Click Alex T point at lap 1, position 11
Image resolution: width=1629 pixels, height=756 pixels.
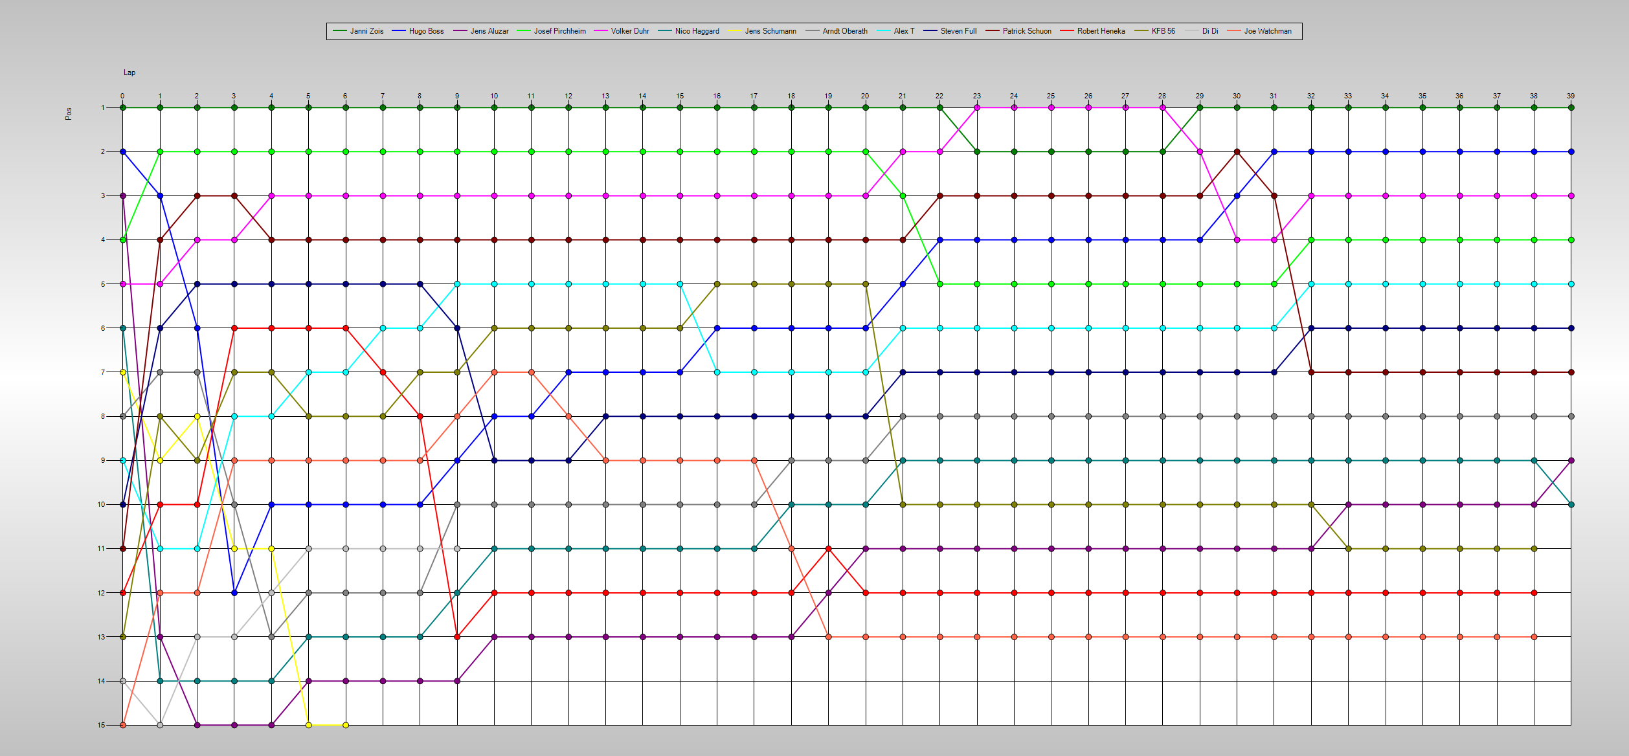click(160, 549)
